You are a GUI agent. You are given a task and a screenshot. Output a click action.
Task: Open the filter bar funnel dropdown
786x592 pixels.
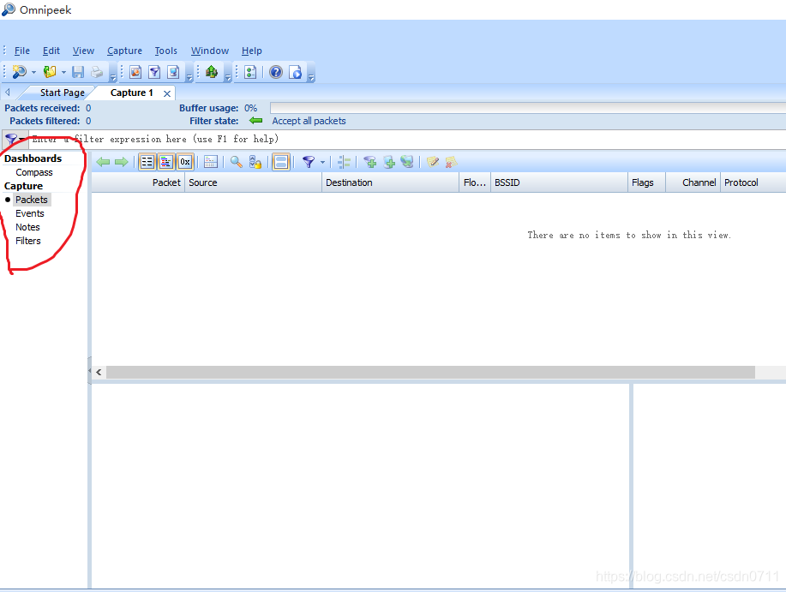tap(15, 140)
